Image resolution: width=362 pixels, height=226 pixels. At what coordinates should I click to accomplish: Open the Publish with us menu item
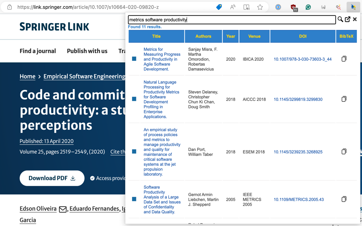[87, 51]
